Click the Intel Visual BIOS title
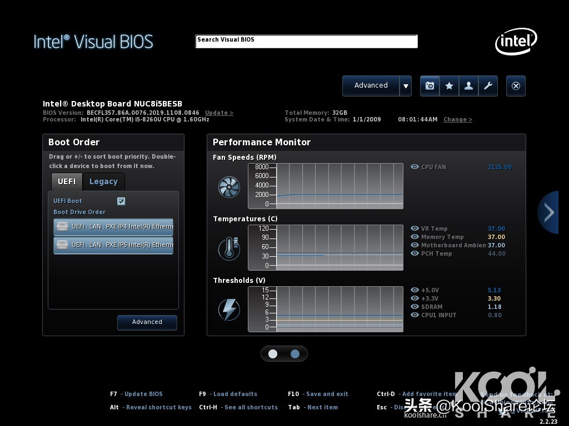The width and height of the screenshot is (569, 426). point(93,42)
